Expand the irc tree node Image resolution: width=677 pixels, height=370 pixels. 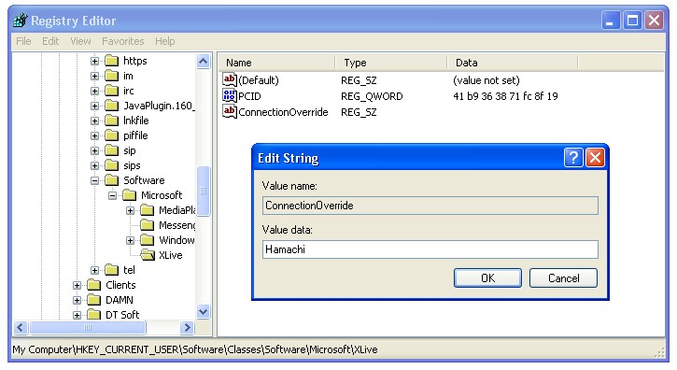point(94,91)
